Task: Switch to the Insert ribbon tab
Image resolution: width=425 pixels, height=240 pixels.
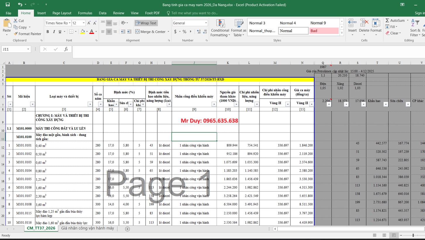Action: tap(42, 13)
